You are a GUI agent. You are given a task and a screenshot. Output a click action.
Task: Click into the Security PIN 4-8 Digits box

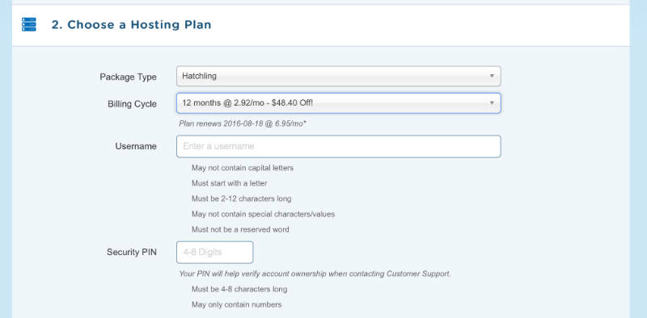pyautogui.click(x=214, y=252)
